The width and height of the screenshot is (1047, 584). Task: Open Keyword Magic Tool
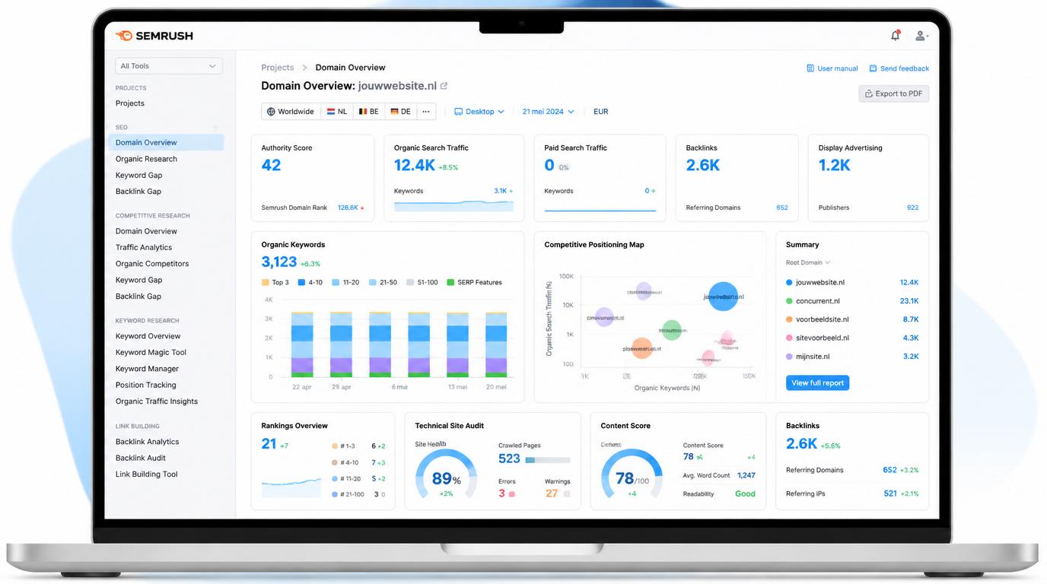(x=151, y=352)
